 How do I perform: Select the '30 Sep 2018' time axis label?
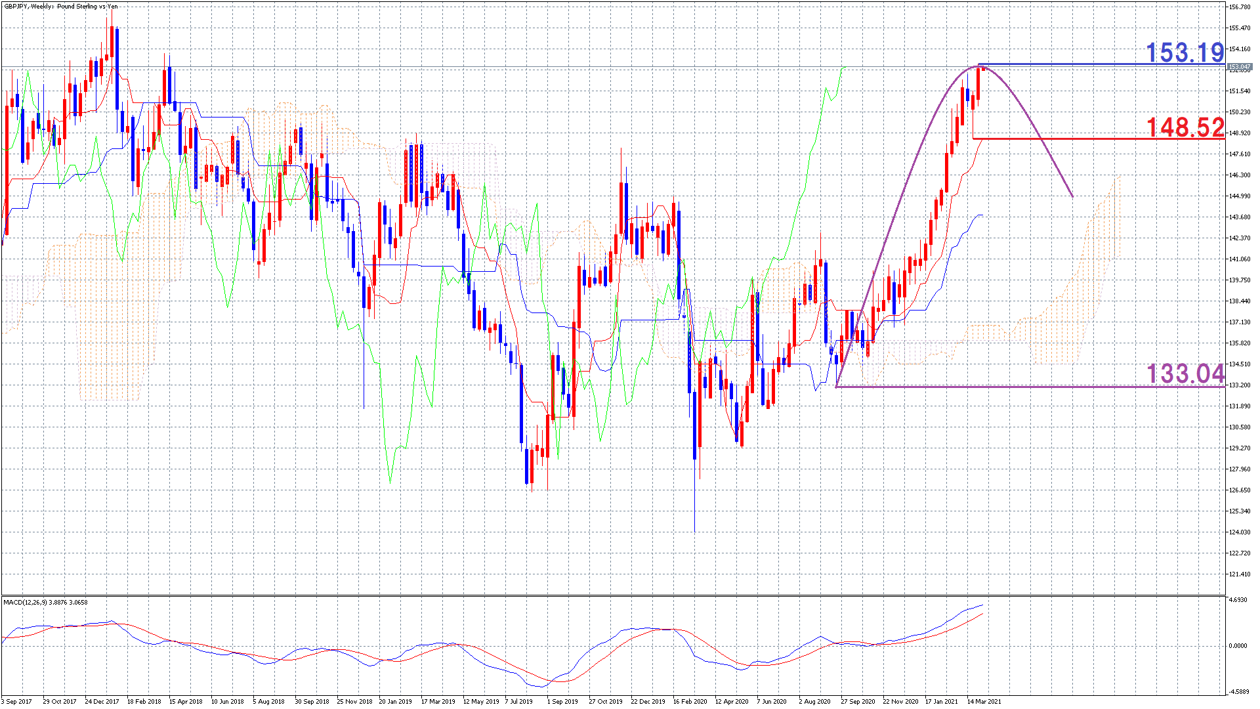tap(312, 702)
